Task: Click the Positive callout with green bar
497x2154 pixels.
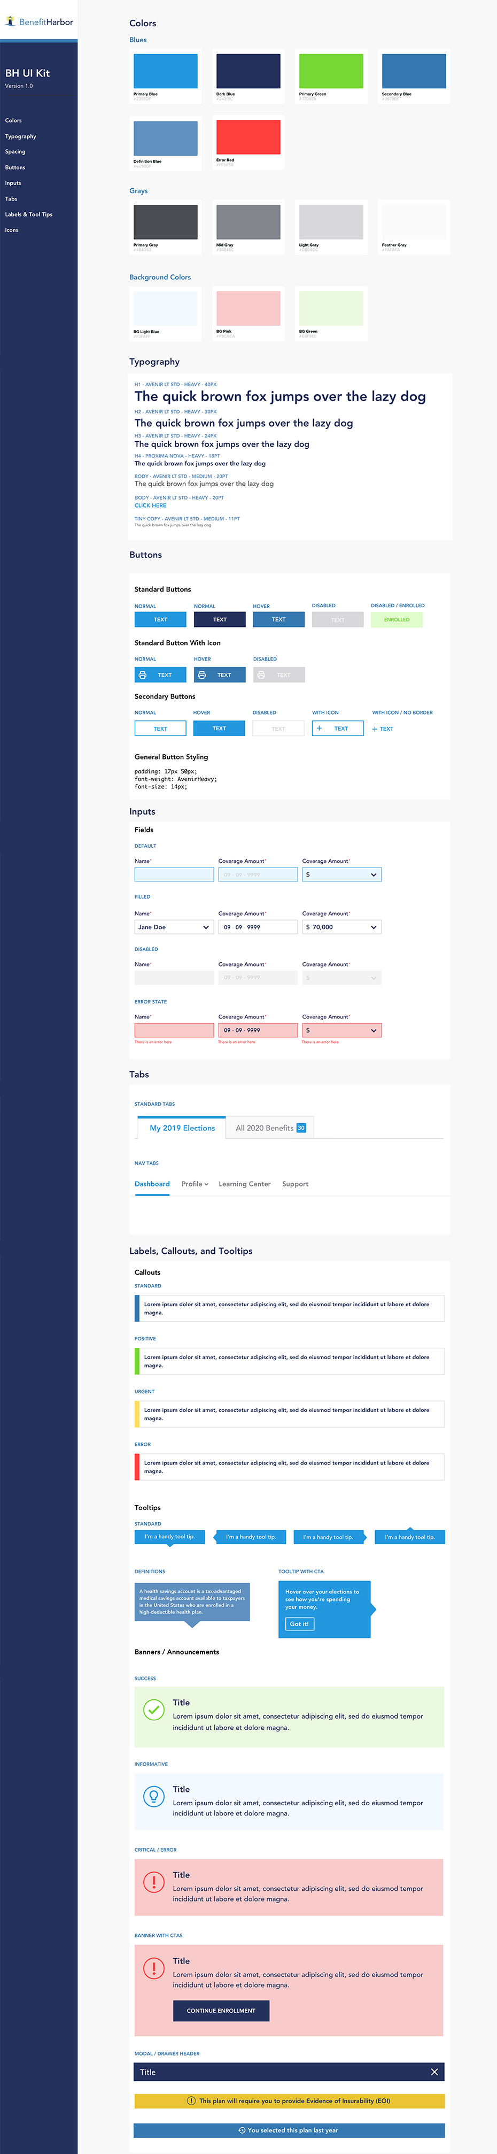Action: pos(289,1361)
